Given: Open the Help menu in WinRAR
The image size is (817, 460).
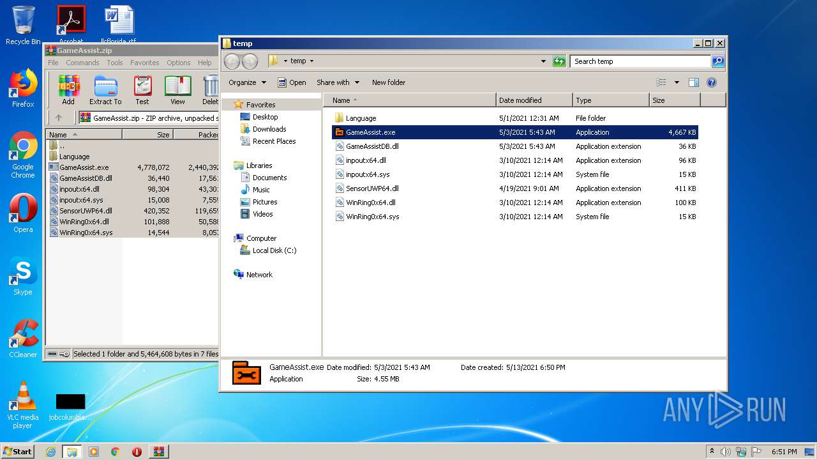Looking at the screenshot, I should (x=204, y=63).
